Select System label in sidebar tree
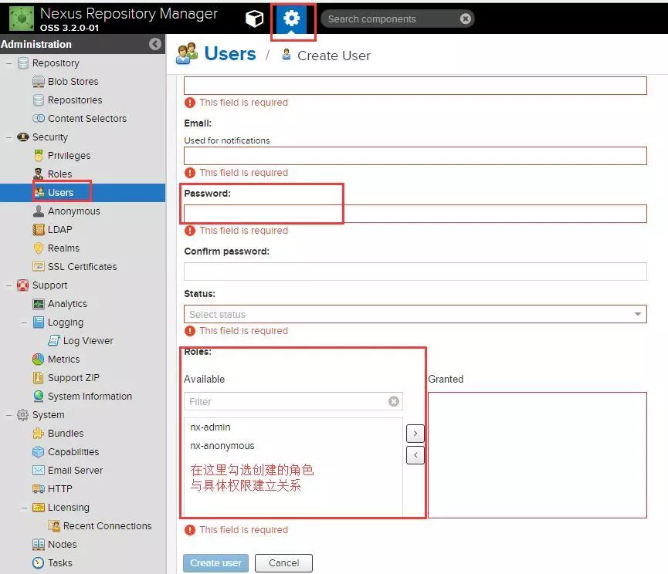Viewport: 668px width, 574px height. click(x=49, y=415)
